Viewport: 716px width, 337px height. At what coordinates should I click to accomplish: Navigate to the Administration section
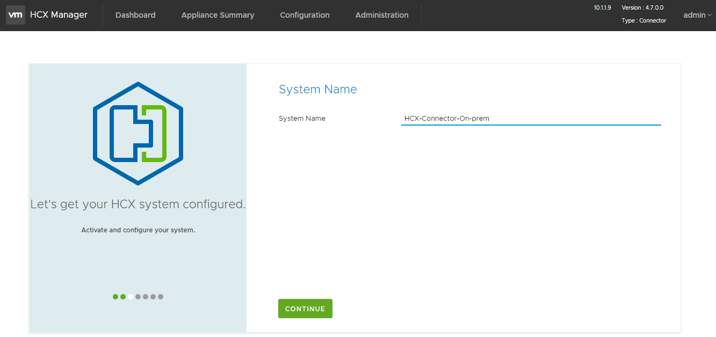[381, 15]
